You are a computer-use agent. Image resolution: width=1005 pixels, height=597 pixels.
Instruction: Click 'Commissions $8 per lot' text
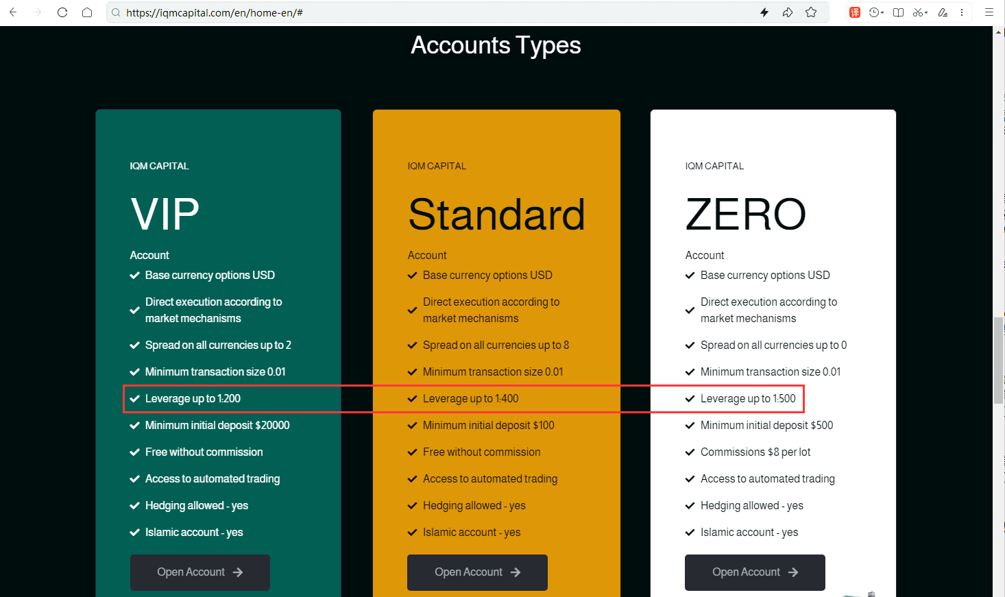[x=755, y=452]
